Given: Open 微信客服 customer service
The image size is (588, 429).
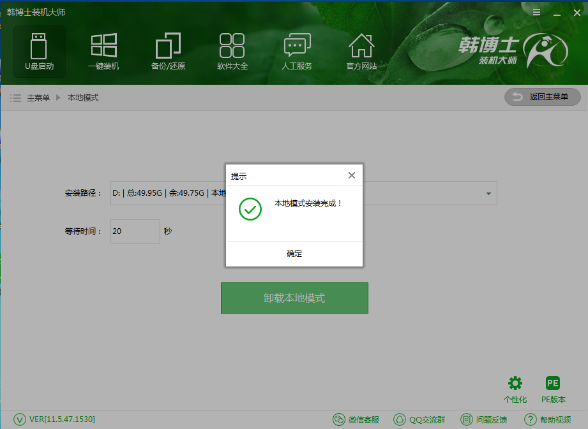Looking at the screenshot, I should point(357,419).
